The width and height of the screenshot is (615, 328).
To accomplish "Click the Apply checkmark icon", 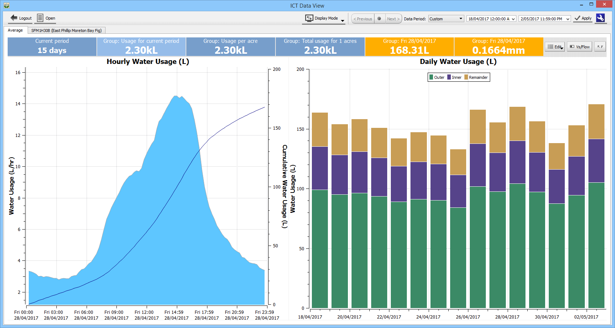I will (x=577, y=18).
